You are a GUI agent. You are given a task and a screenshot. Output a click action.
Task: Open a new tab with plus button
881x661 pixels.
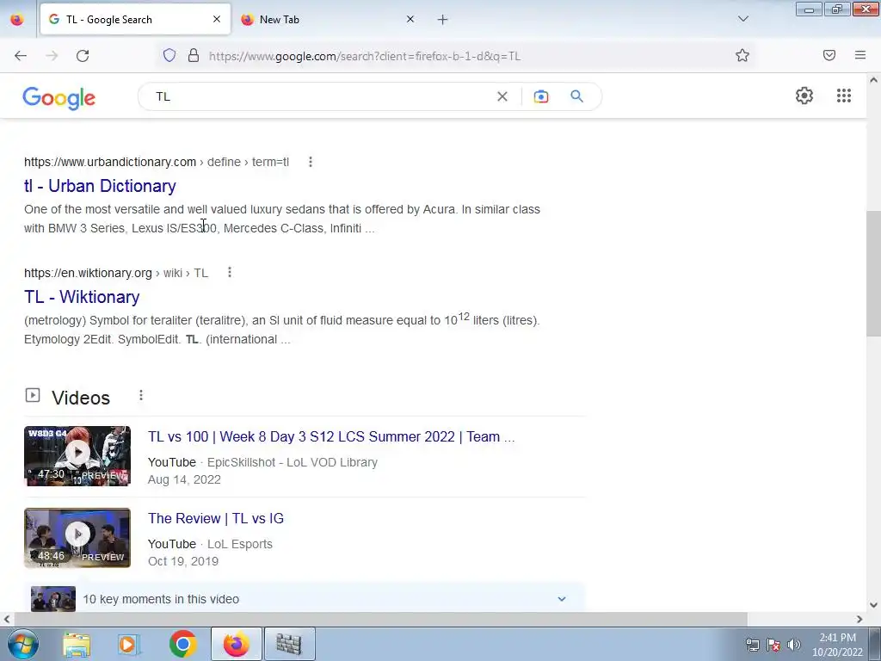pos(443,20)
